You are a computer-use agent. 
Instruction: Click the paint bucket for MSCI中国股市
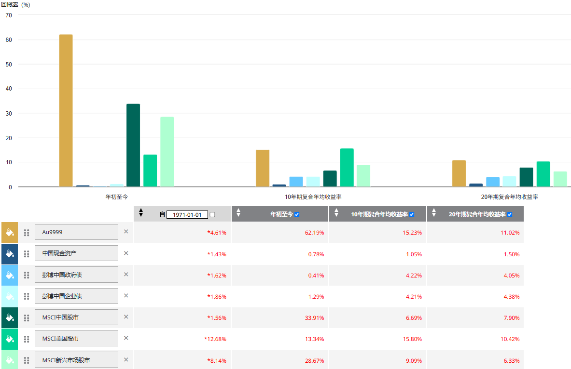pyautogui.click(x=9, y=317)
